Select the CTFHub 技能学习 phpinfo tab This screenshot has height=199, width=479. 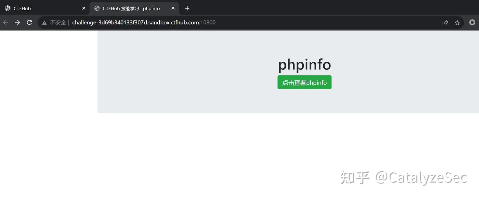click(x=130, y=8)
